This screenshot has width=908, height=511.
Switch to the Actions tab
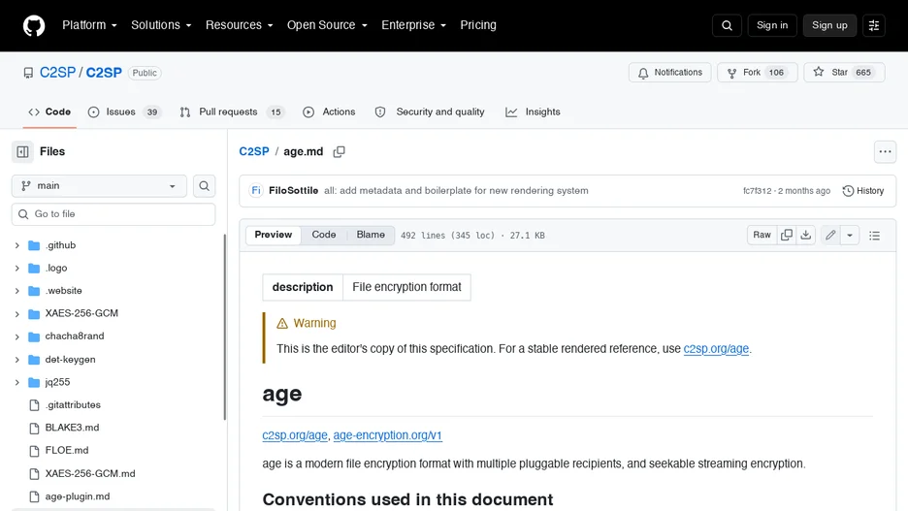(x=329, y=112)
